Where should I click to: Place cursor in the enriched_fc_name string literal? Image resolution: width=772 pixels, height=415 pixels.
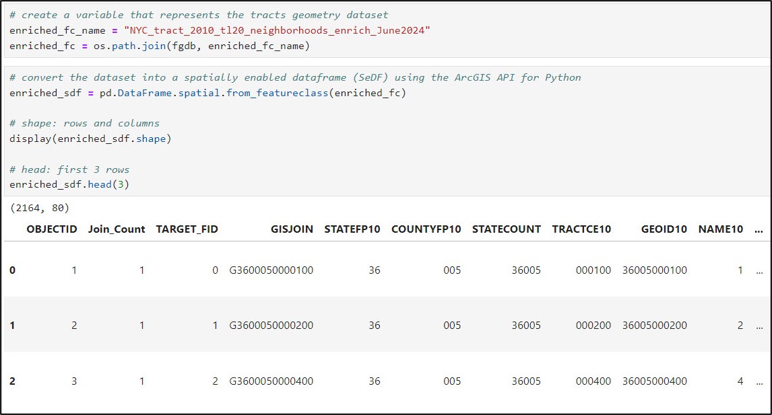pyautogui.click(x=277, y=30)
